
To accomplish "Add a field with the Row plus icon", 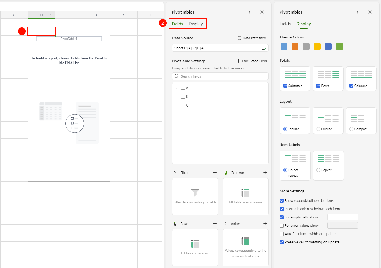I will pos(215,224).
